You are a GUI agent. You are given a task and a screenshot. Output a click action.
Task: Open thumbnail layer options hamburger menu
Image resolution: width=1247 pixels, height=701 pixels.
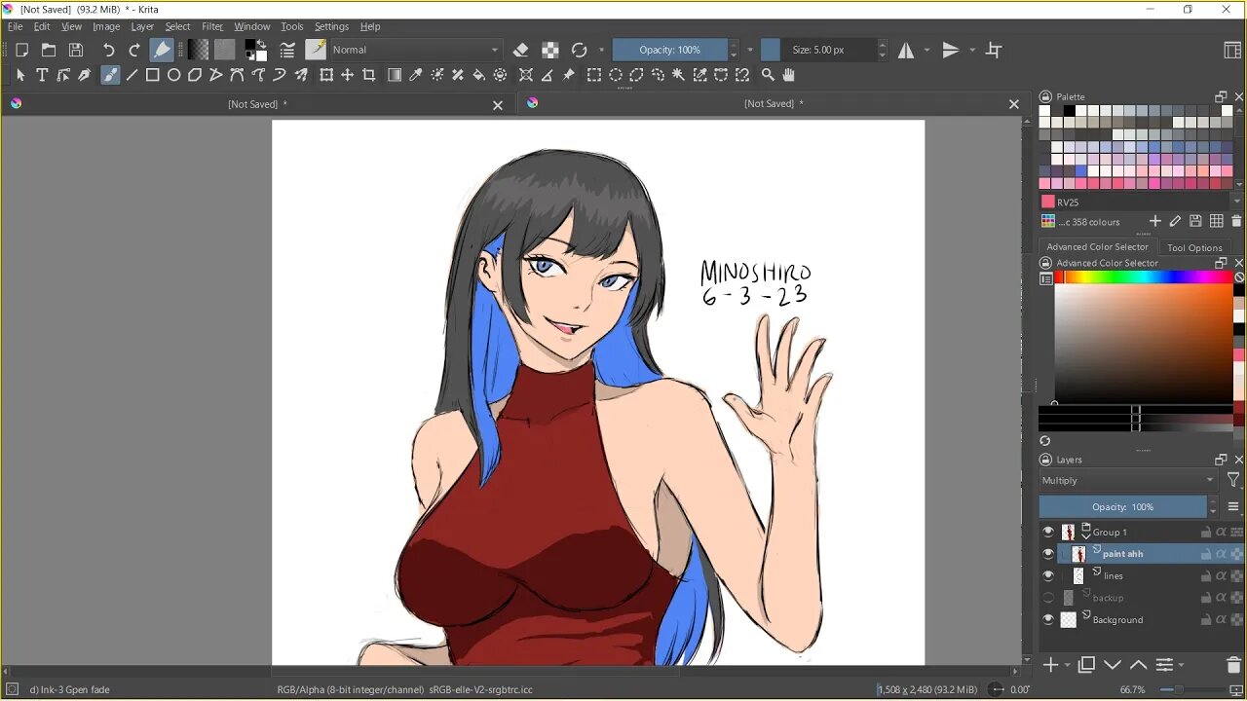[1233, 507]
